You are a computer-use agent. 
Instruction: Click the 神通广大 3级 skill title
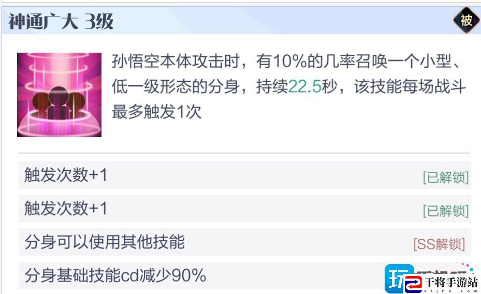pyautogui.click(x=61, y=21)
